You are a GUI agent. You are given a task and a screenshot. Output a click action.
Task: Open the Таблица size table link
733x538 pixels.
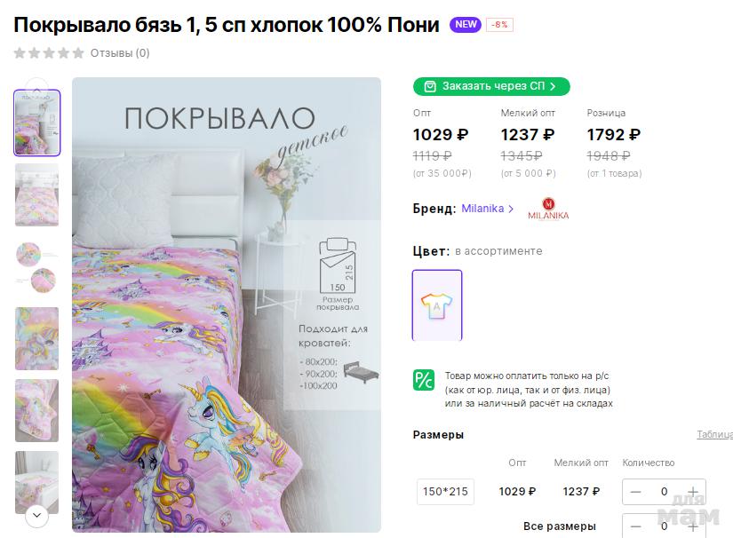coord(714,435)
